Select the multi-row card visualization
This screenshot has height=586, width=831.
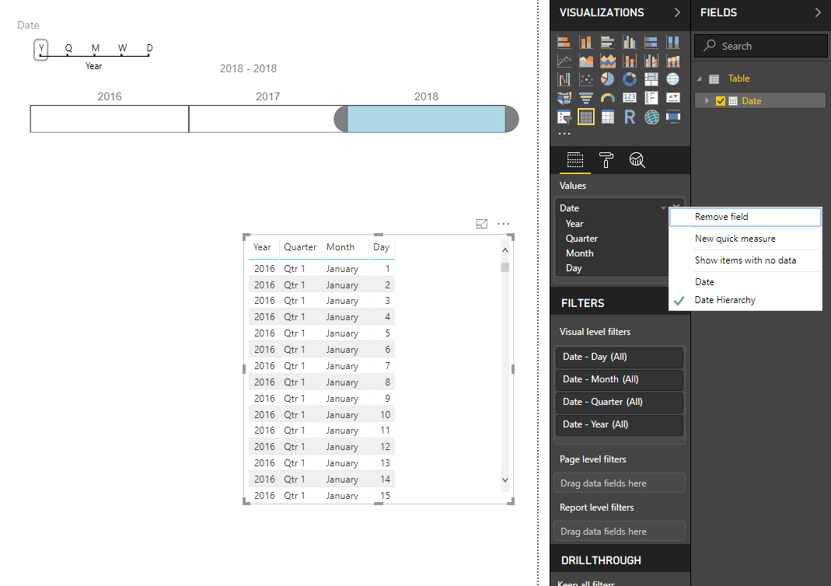tap(651, 98)
